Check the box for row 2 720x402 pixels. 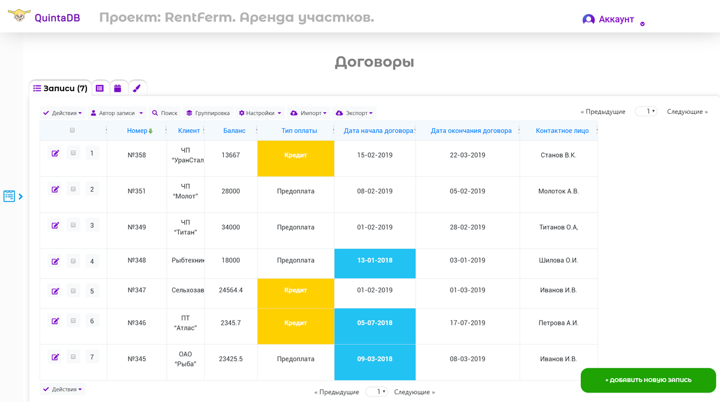73,189
